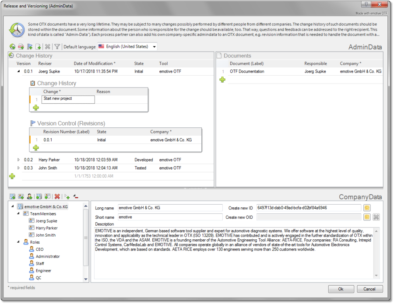The width and height of the screenshot is (394, 304).
Task: Add a revision under Version Control with green plus
Action: click(36, 148)
